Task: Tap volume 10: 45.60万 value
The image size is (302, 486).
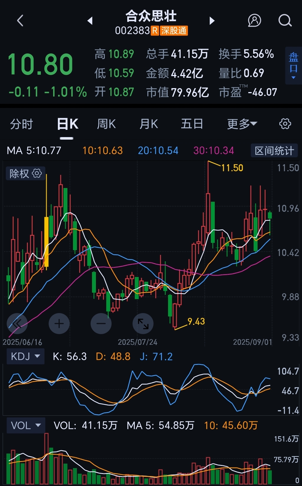Action: click(231, 426)
